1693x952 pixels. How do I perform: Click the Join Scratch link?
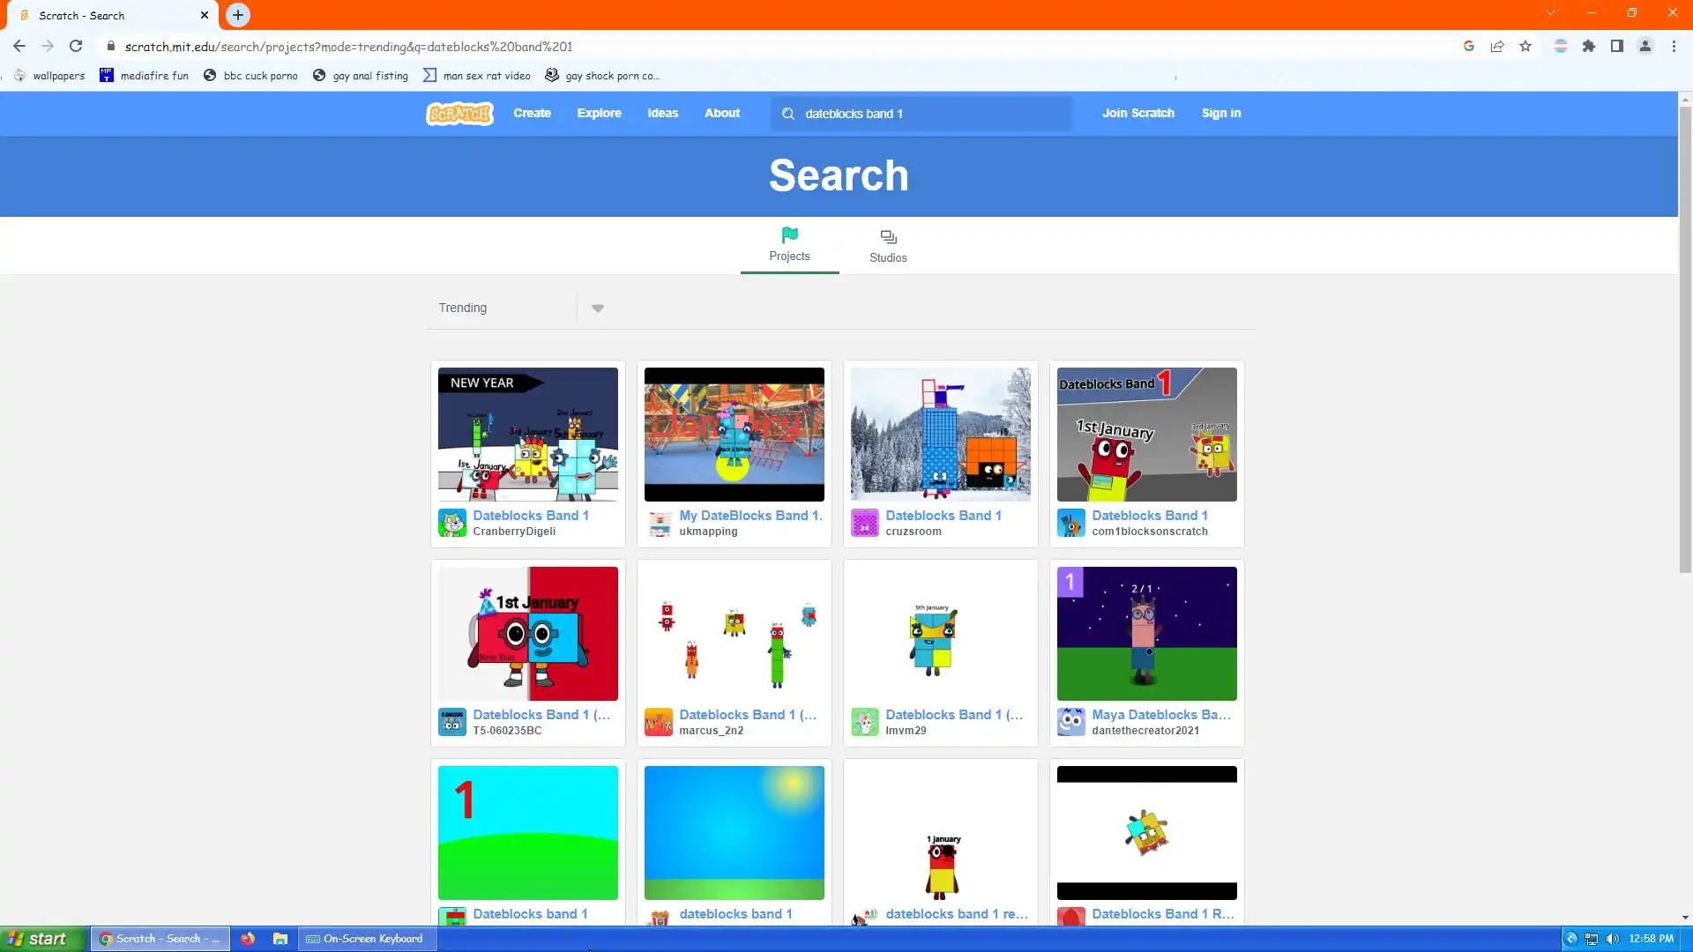click(1137, 113)
